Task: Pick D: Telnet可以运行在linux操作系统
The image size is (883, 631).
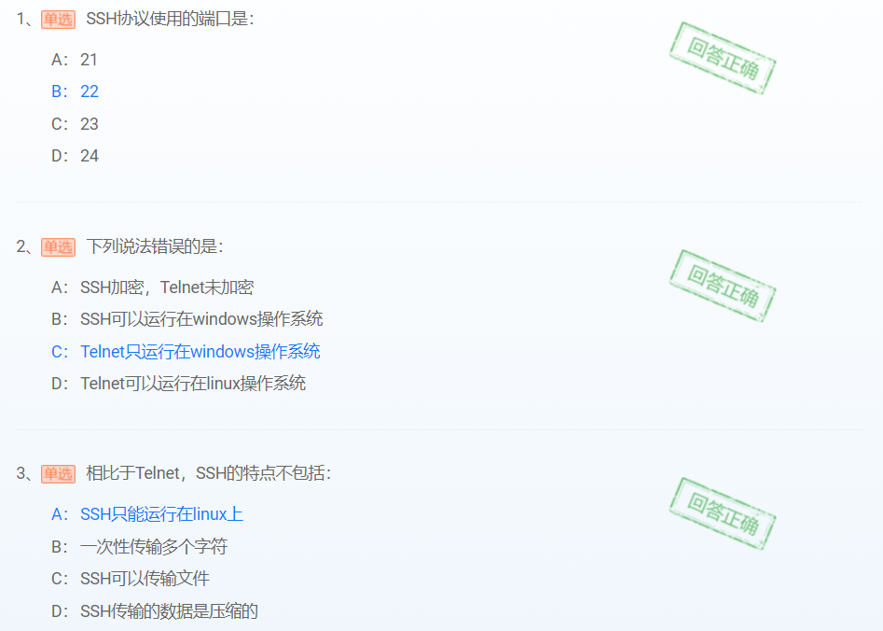Action: pos(178,384)
